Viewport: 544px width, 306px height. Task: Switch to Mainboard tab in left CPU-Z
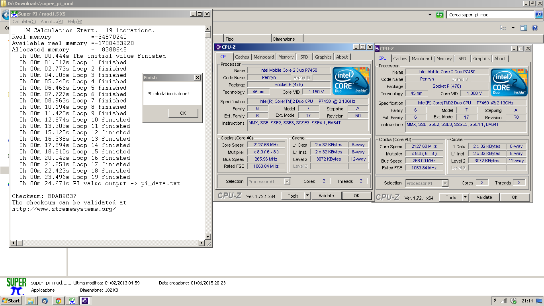pyautogui.click(x=264, y=57)
